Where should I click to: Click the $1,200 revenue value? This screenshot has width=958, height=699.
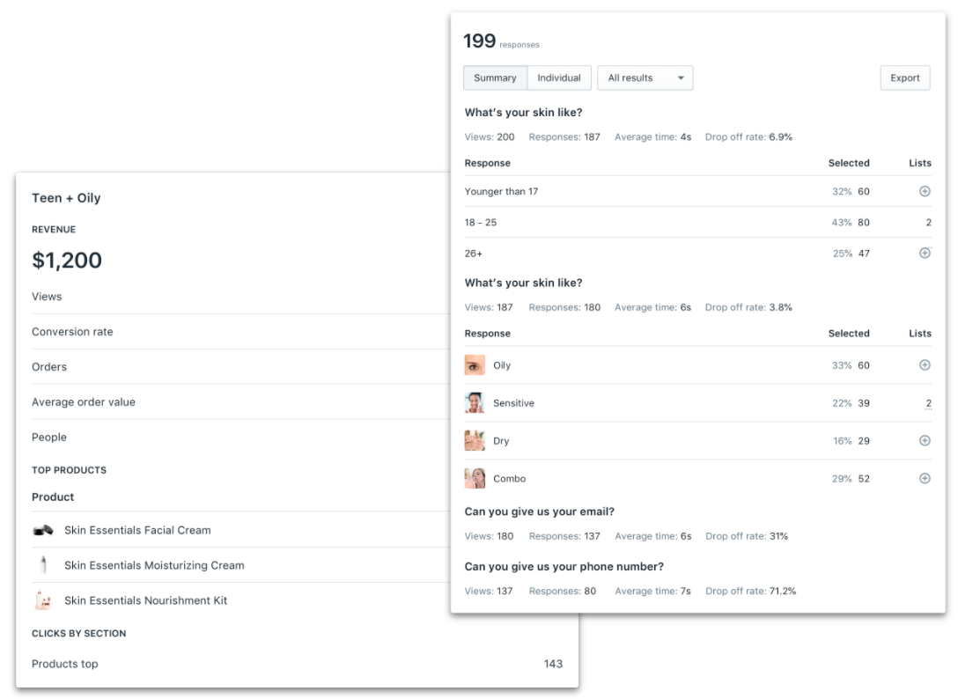click(x=67, y=261)
